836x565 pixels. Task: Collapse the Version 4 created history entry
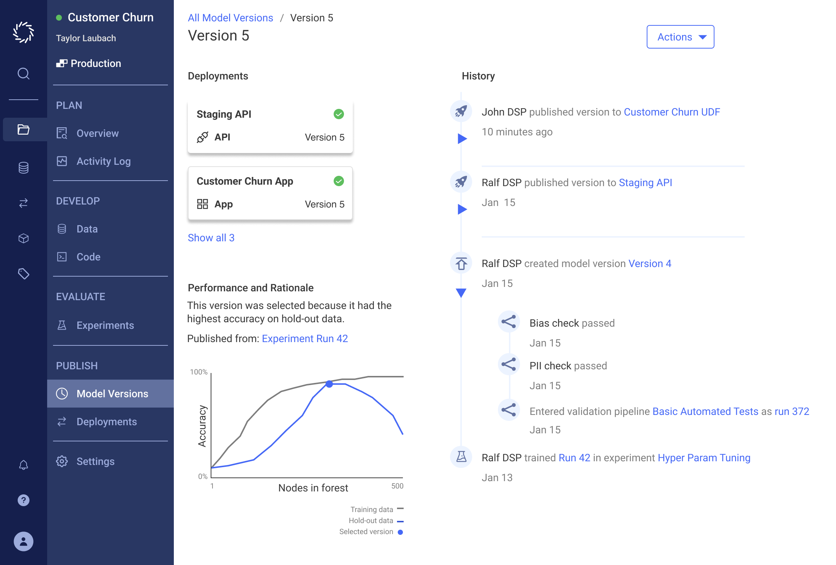[461, 293]
